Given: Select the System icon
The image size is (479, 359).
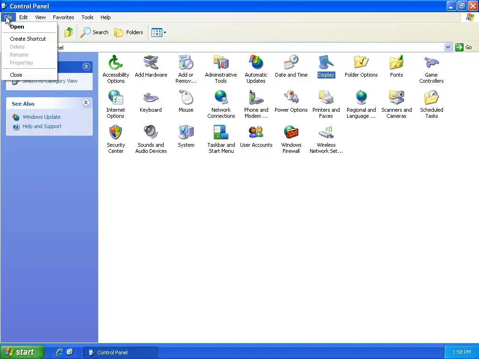Looking at the screenshot, I should 186,136.
